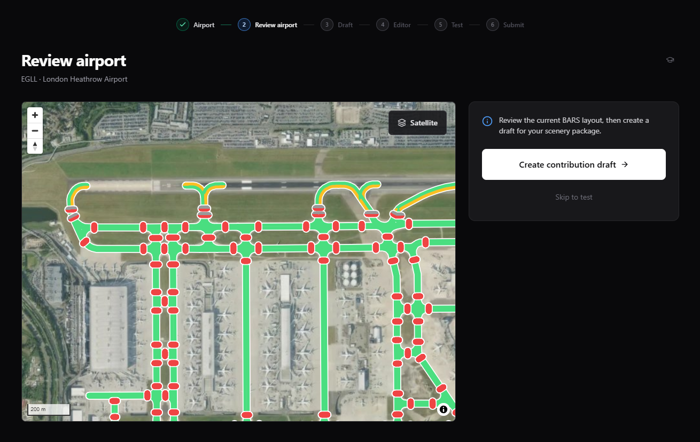Click the 200 m scale bar
The image size is (700, 442).
coord(49,409)
